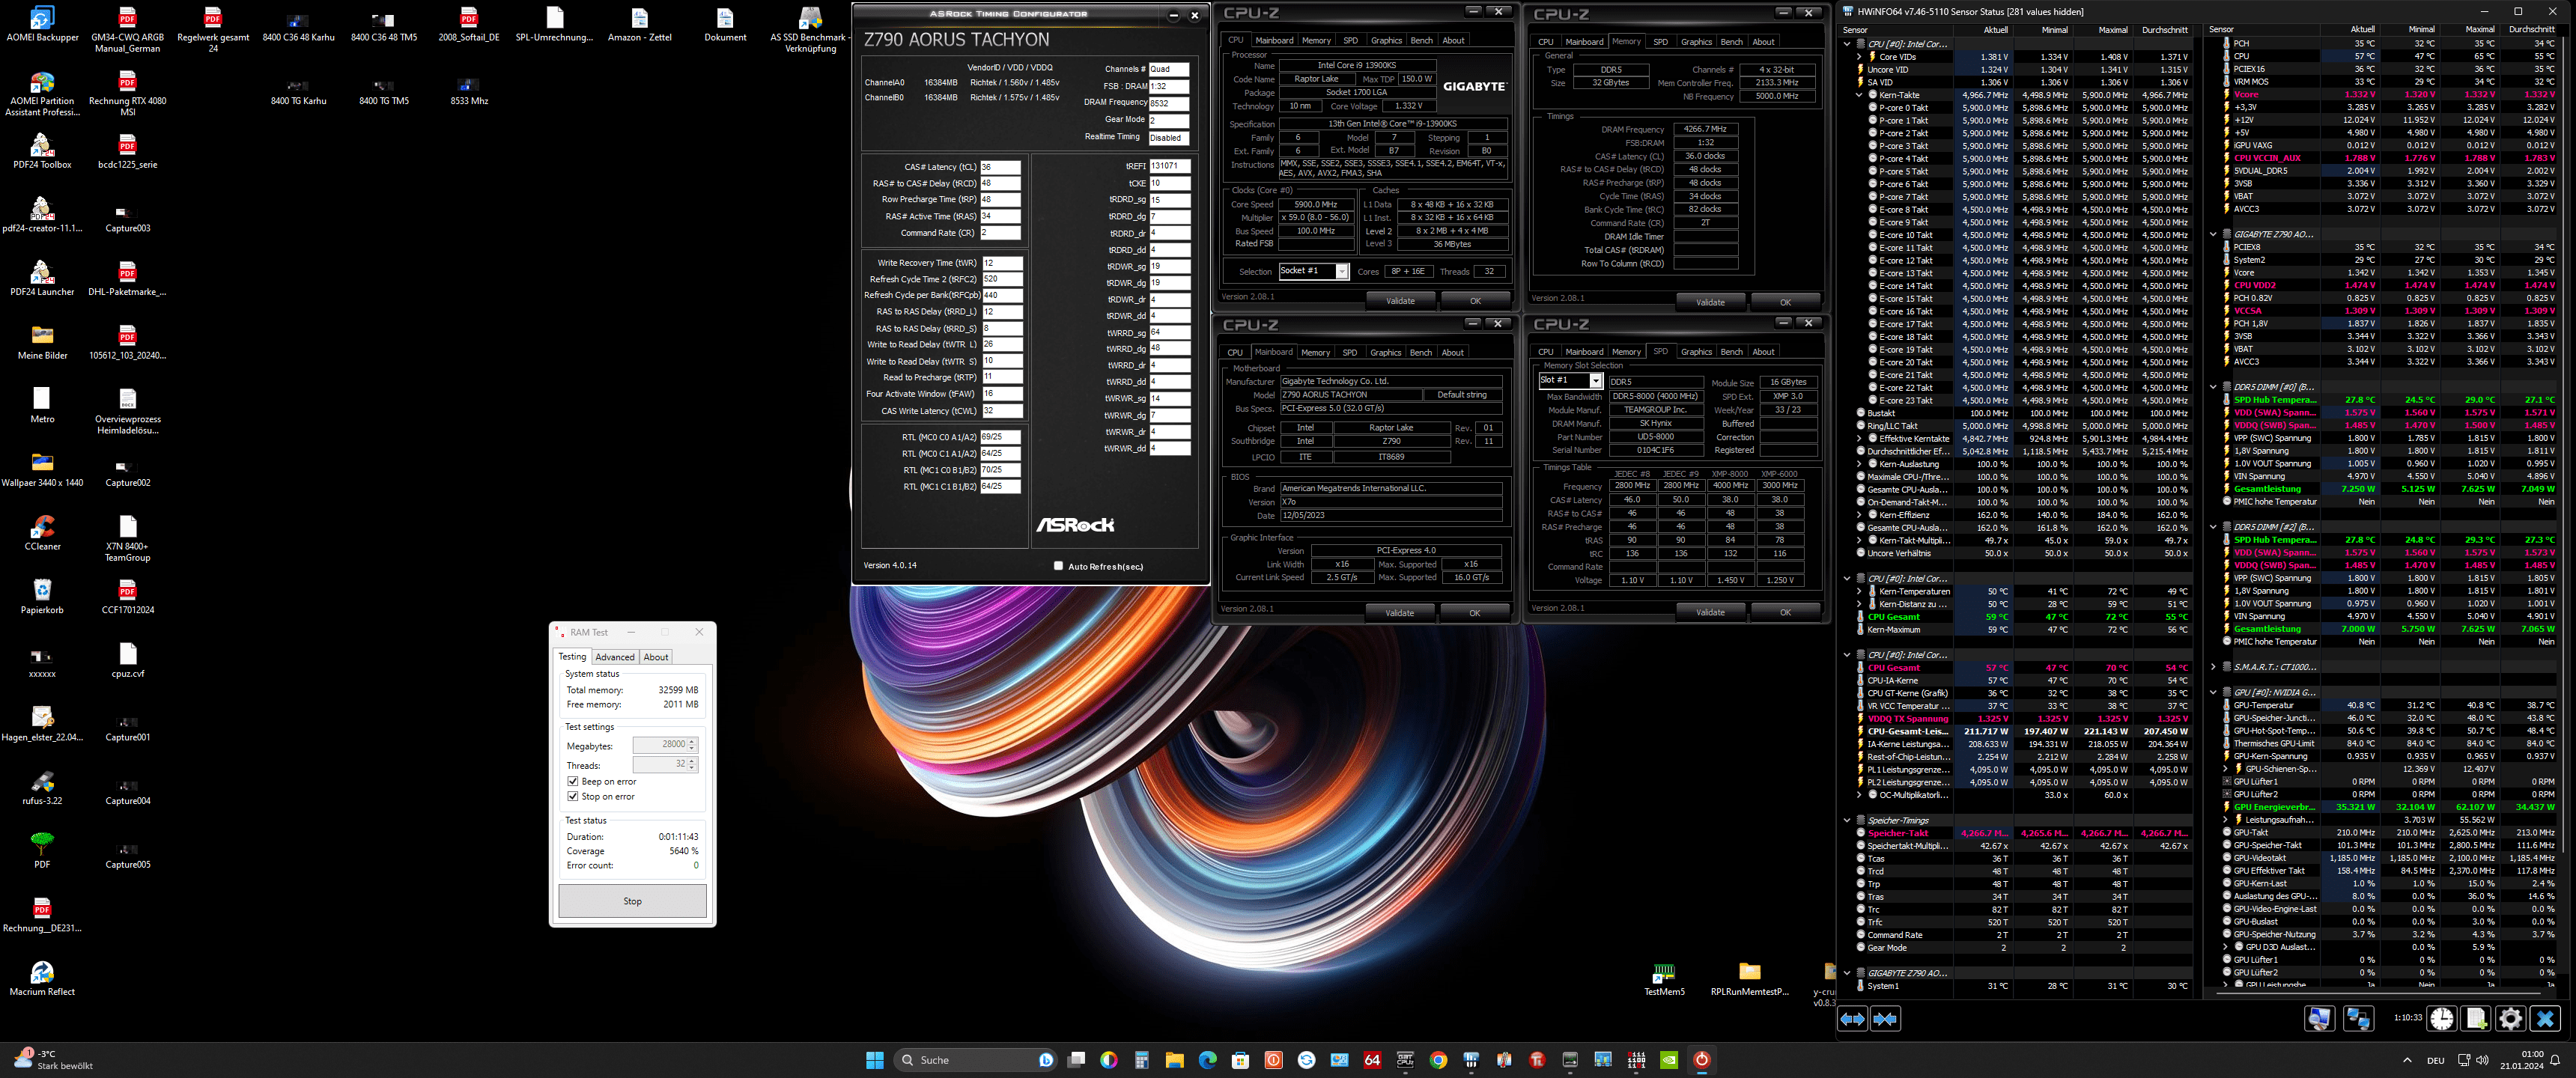The width and height of the screenshot is (2576, 1078).
Task: Open Bench tab in top-left CPU-Z window
Action: tap(1421, 41)
